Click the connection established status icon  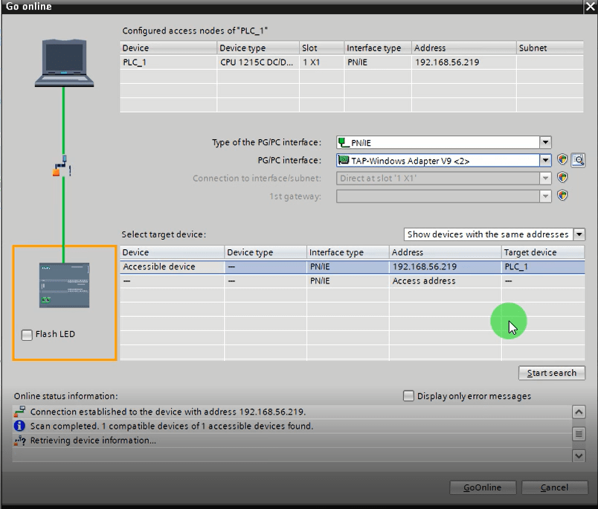[x=20, y=412]
